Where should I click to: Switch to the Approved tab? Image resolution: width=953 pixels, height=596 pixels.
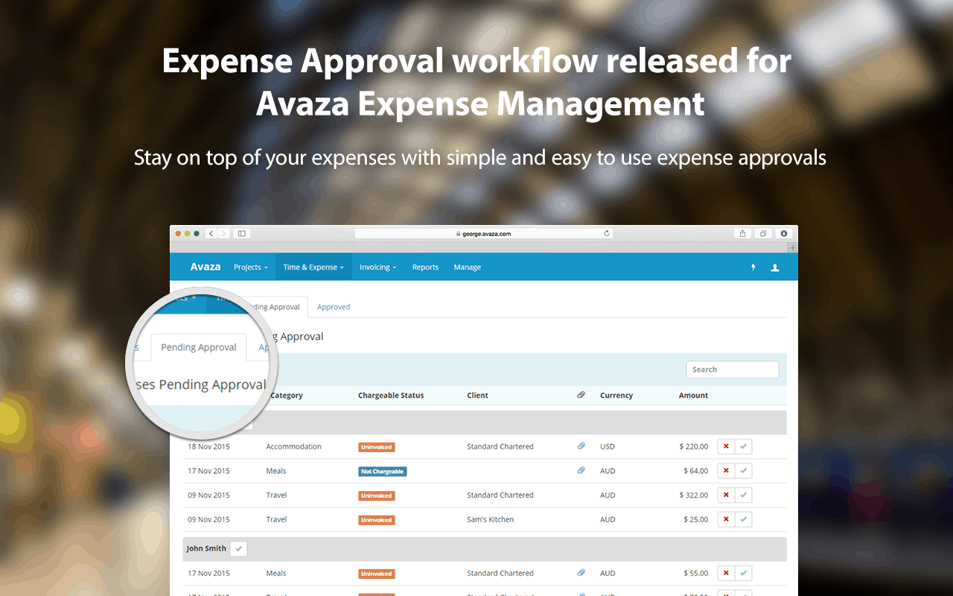pyautogui.click(x=333, y=307)
